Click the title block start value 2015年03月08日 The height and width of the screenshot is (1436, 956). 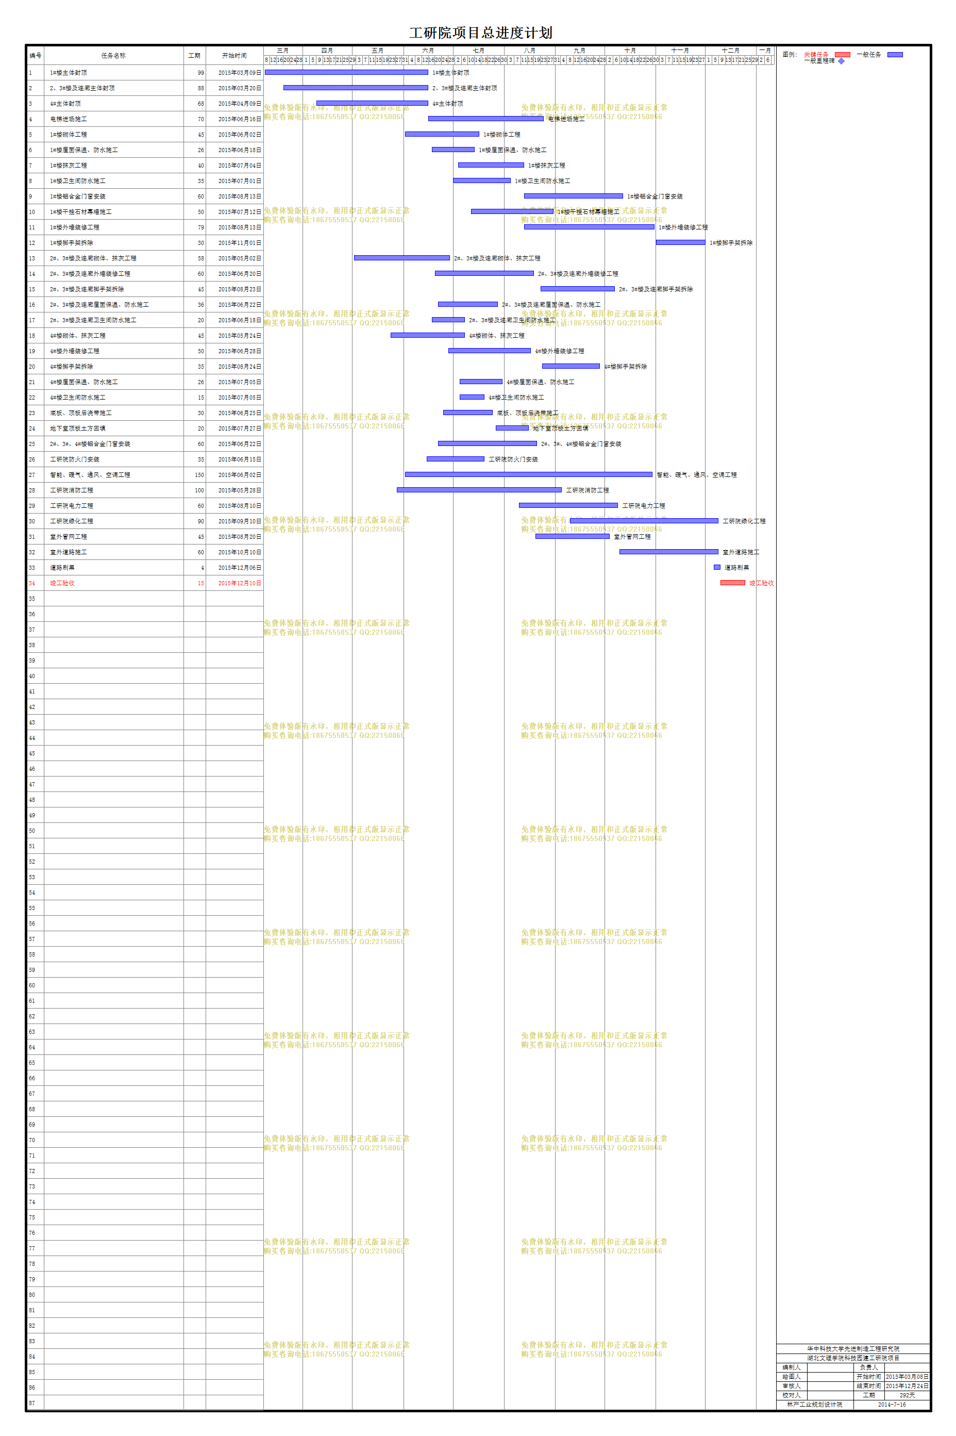pyautogui.click(x=907, y=1376)
